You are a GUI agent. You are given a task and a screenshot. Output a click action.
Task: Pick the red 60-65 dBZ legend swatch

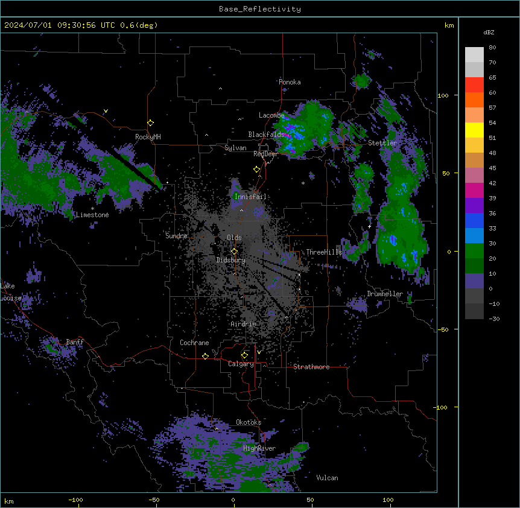point(474,85)
